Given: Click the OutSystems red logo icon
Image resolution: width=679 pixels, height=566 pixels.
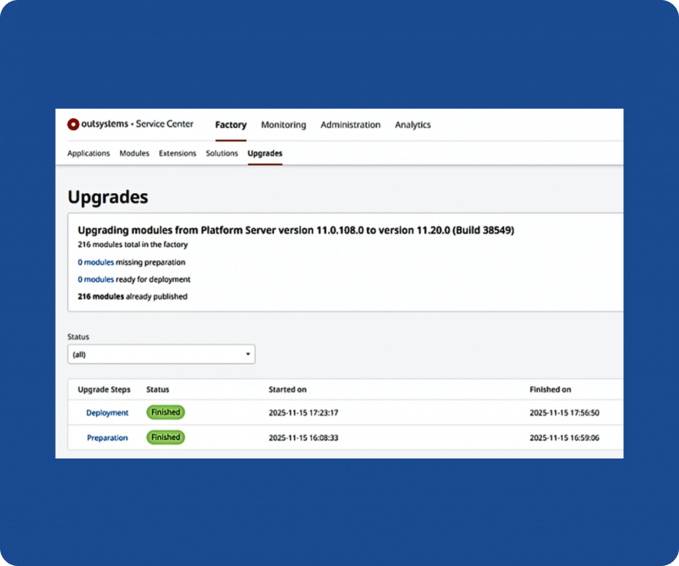Looking at the screenshot, I should (73, 124).
